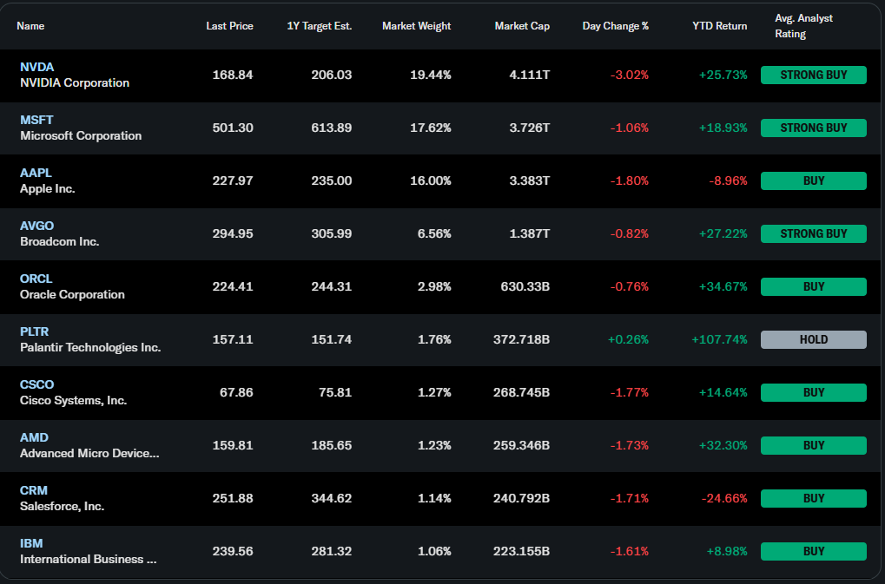Click Microsoft's STRONG BUY rating badge
885x584 pixels.
pos(813,128)
